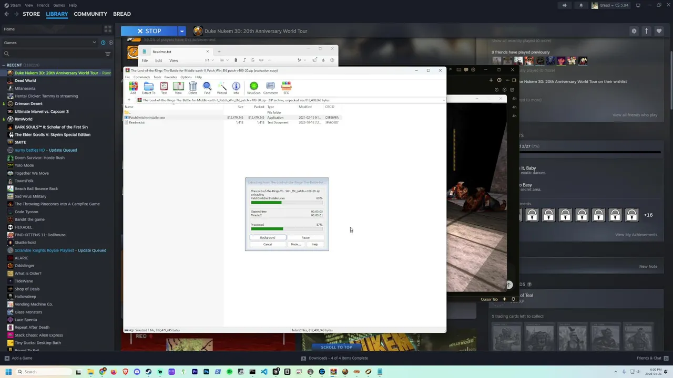This screenshot has width=673, height=378.
Task: Expand WinRAR archive path dropdown
Action: [x=443, y=100]
